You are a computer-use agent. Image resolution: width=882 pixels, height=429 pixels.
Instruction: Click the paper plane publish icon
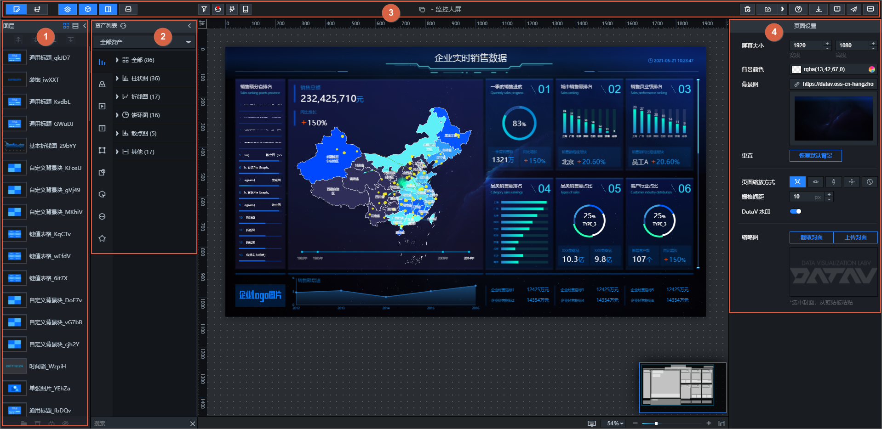(853, 9)
